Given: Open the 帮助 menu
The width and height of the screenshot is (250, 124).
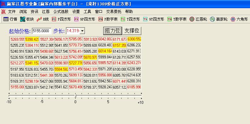Looking at the screenshot, I should pos(129,12).
